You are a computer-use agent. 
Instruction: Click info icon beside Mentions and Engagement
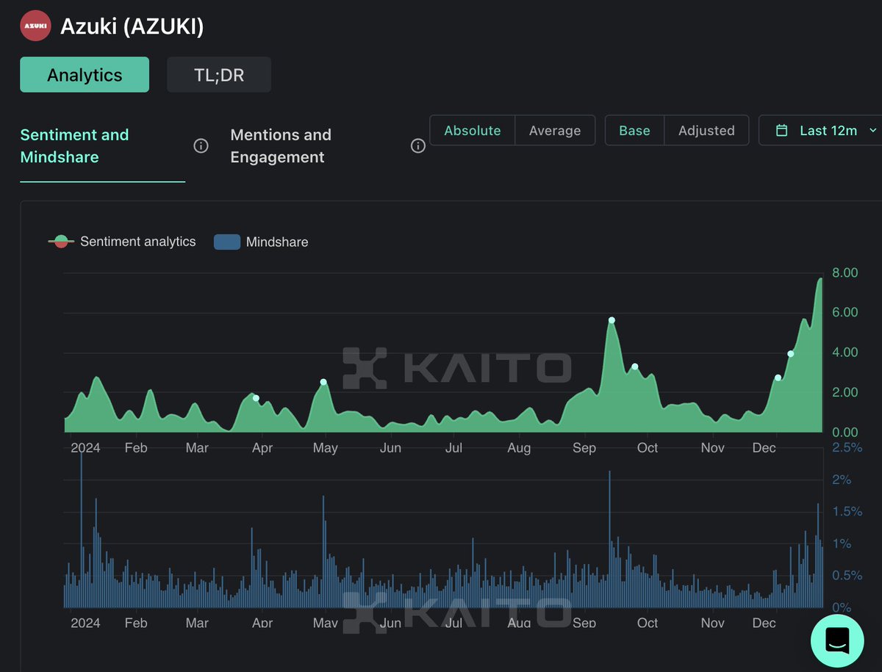(417, 145)
